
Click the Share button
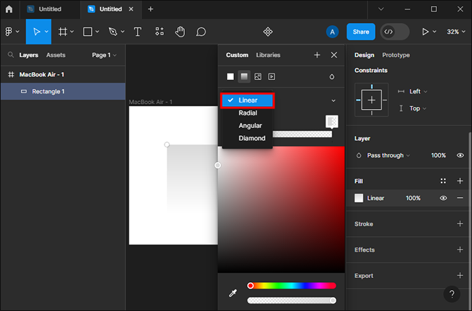361,32
